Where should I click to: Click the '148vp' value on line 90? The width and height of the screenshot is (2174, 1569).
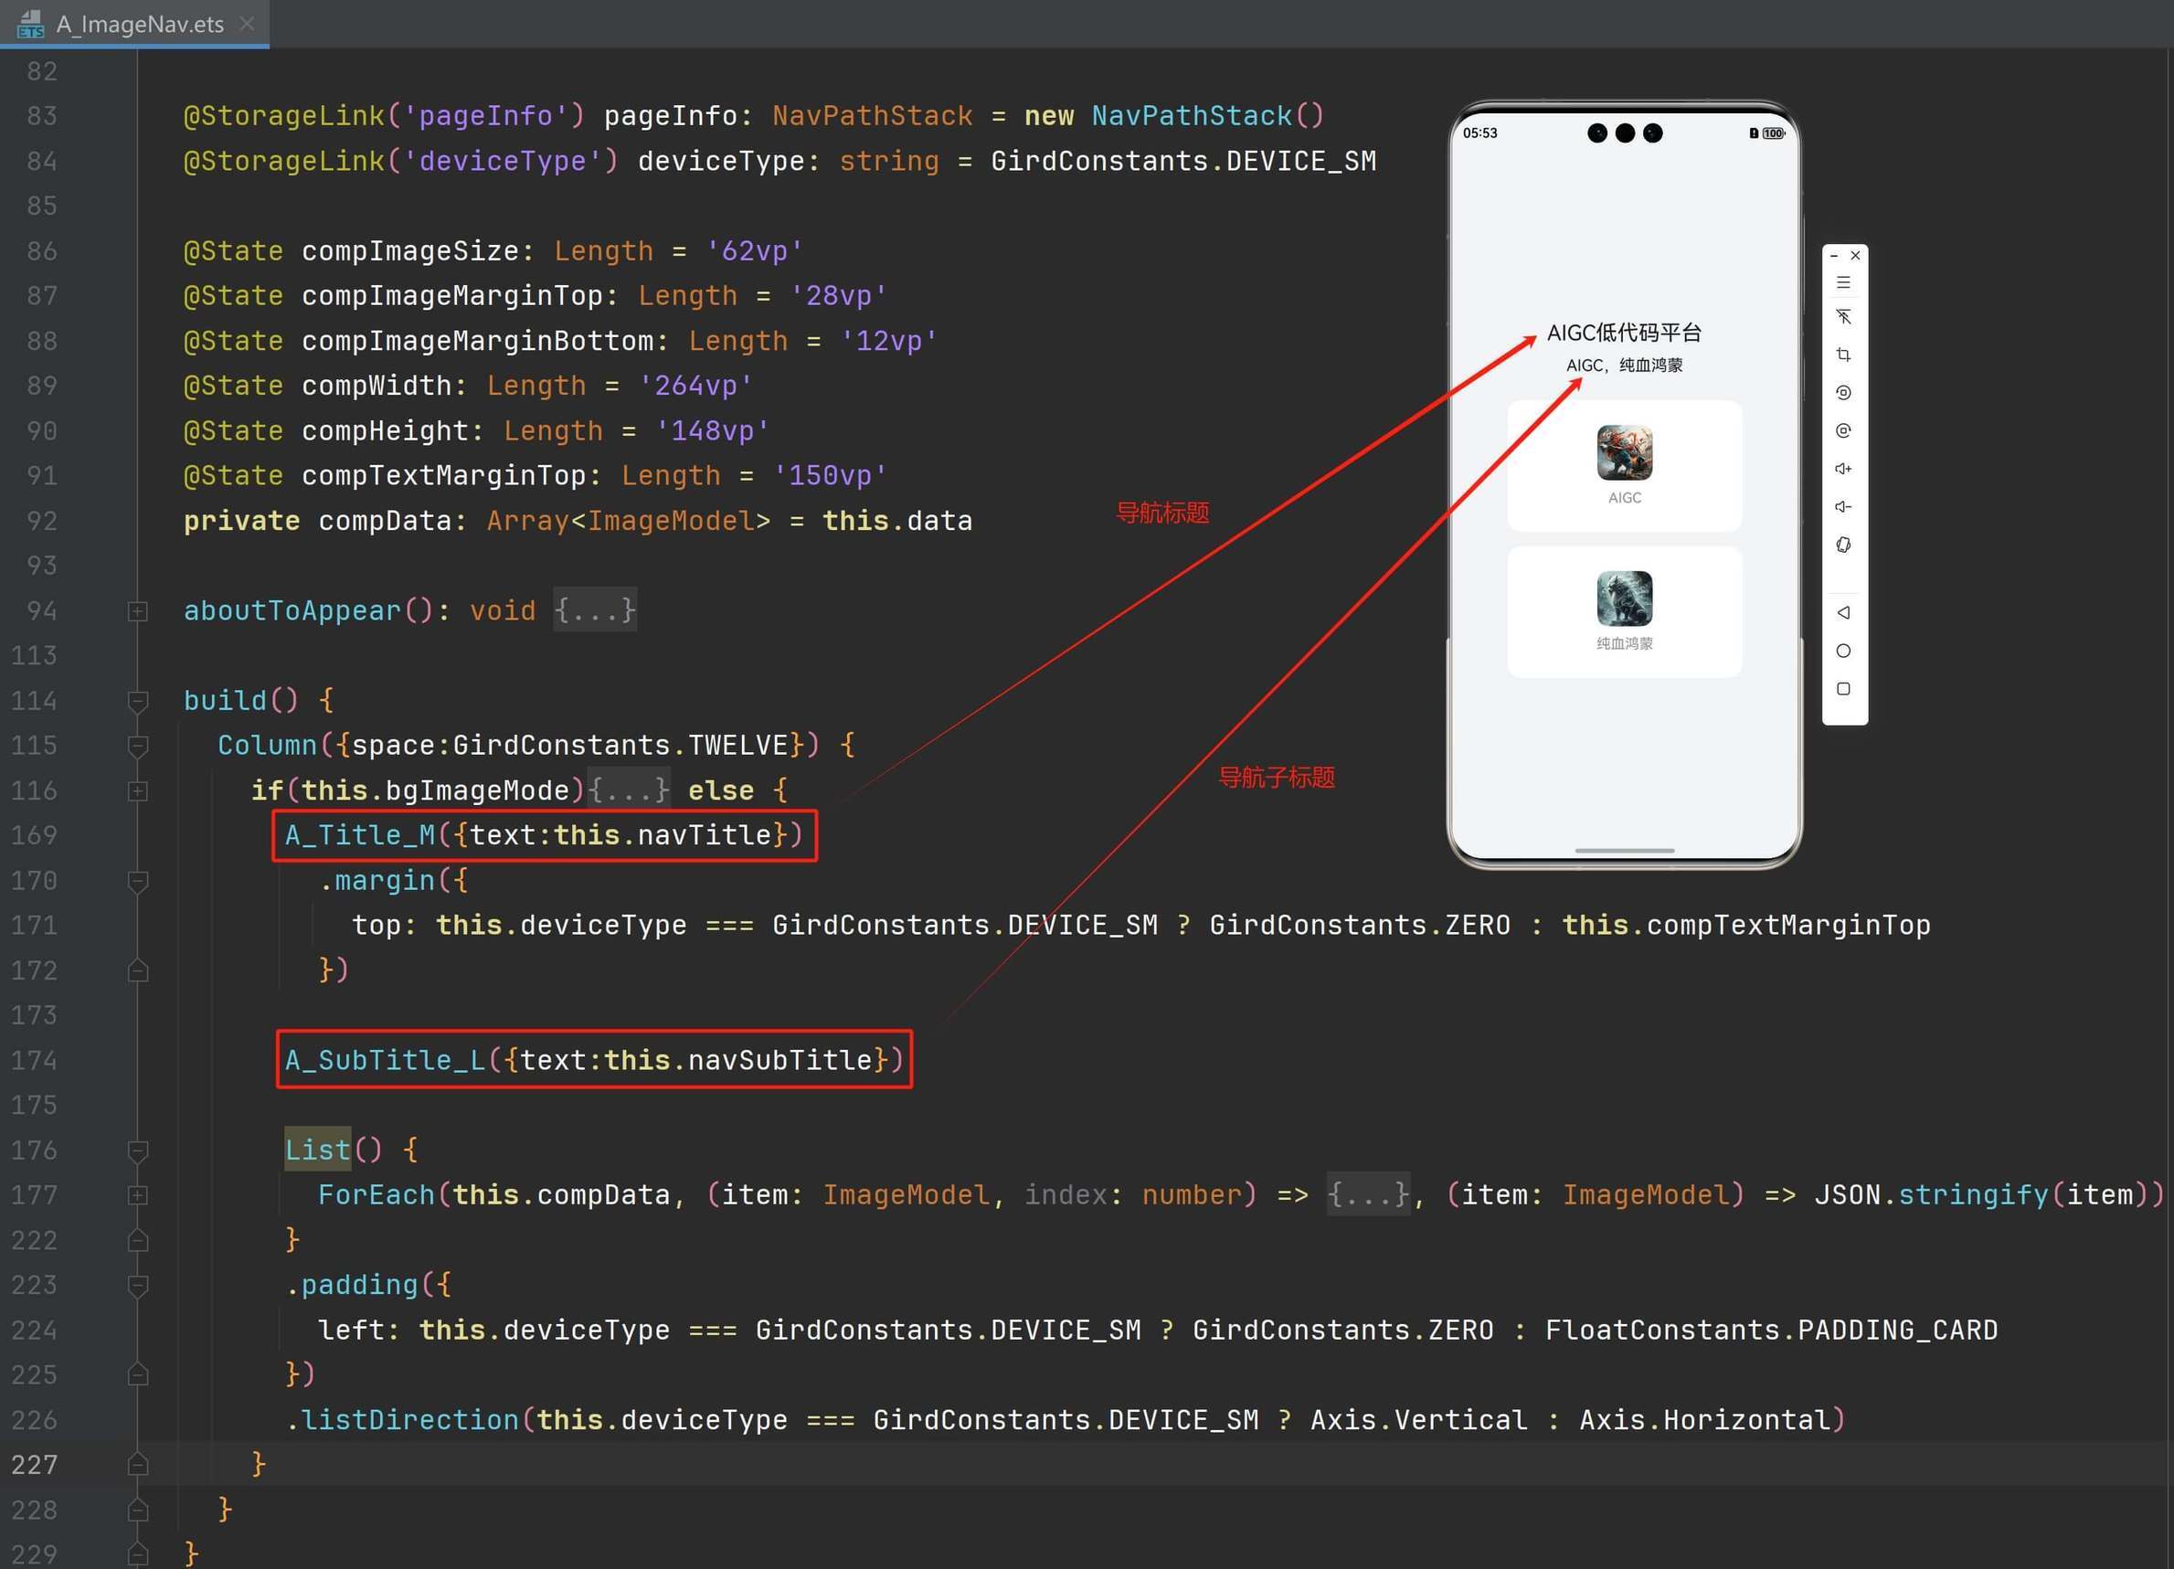712,431
